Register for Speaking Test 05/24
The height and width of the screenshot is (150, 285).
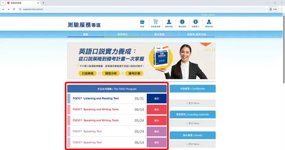157,131
